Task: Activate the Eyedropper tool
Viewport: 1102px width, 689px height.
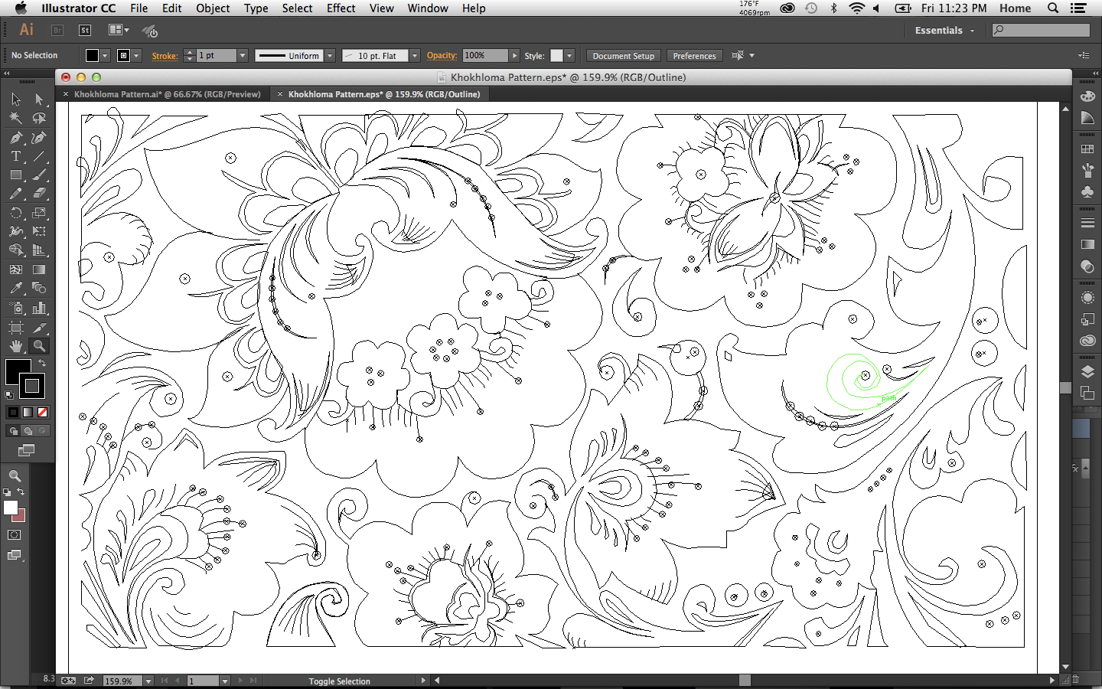Action: [x=15, y=289]
